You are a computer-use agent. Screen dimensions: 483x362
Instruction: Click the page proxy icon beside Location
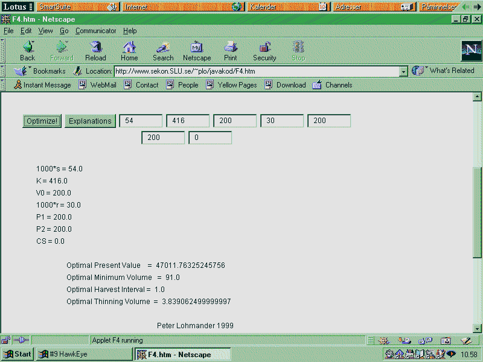pos(78,71)
